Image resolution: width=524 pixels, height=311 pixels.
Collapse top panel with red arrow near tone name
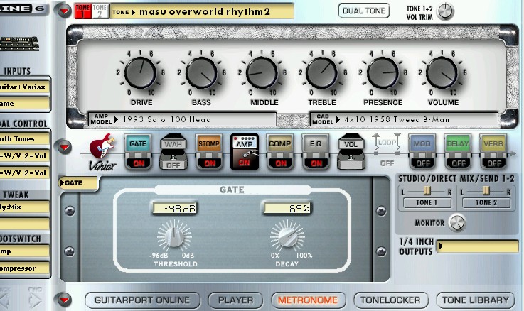[63, 11]
